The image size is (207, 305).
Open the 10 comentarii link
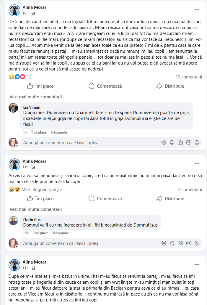(x=189, y=77)
